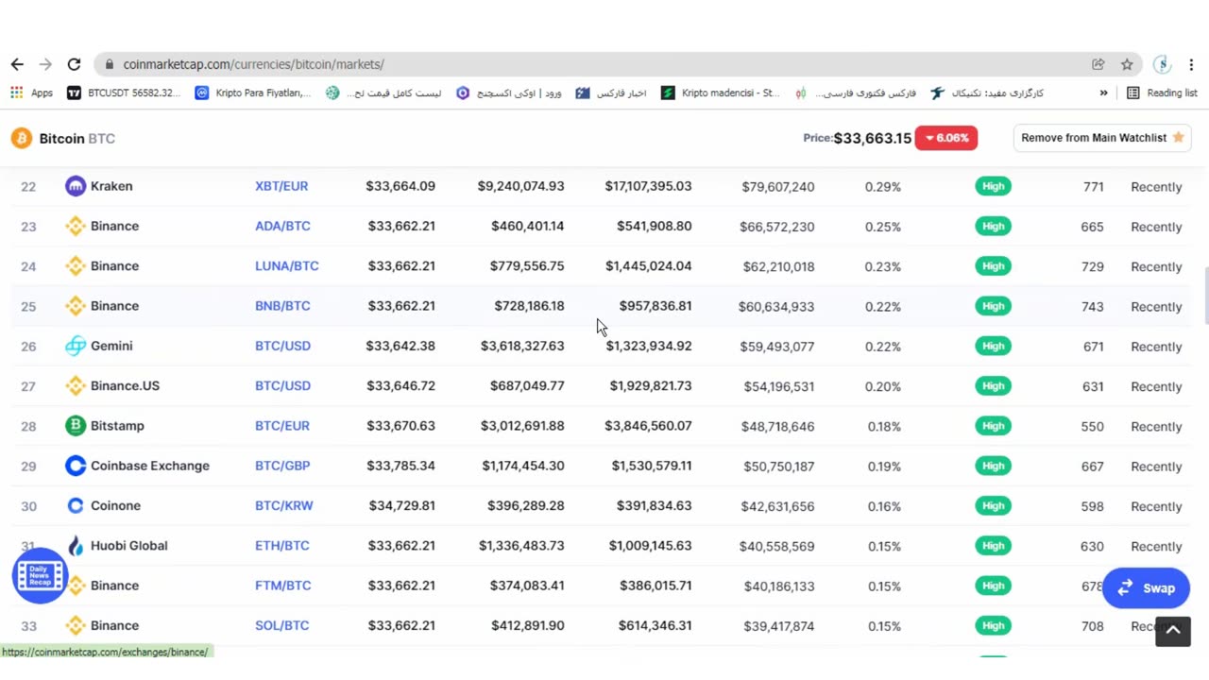1209x680 pixels.
Task: Open the BTC/EUR pair on Bitstamp
Action: point(282,426)
